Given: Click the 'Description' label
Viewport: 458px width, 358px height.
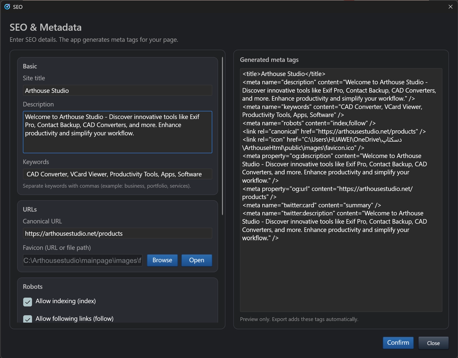Looking at the screenshot, I should [38, 104].
